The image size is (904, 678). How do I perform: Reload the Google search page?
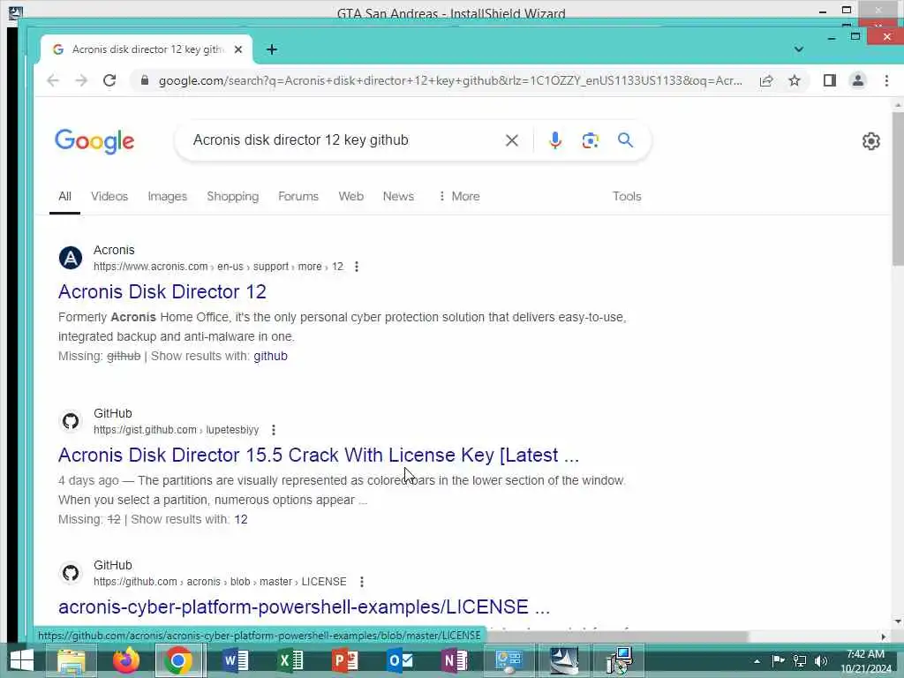tap(109, 80)
